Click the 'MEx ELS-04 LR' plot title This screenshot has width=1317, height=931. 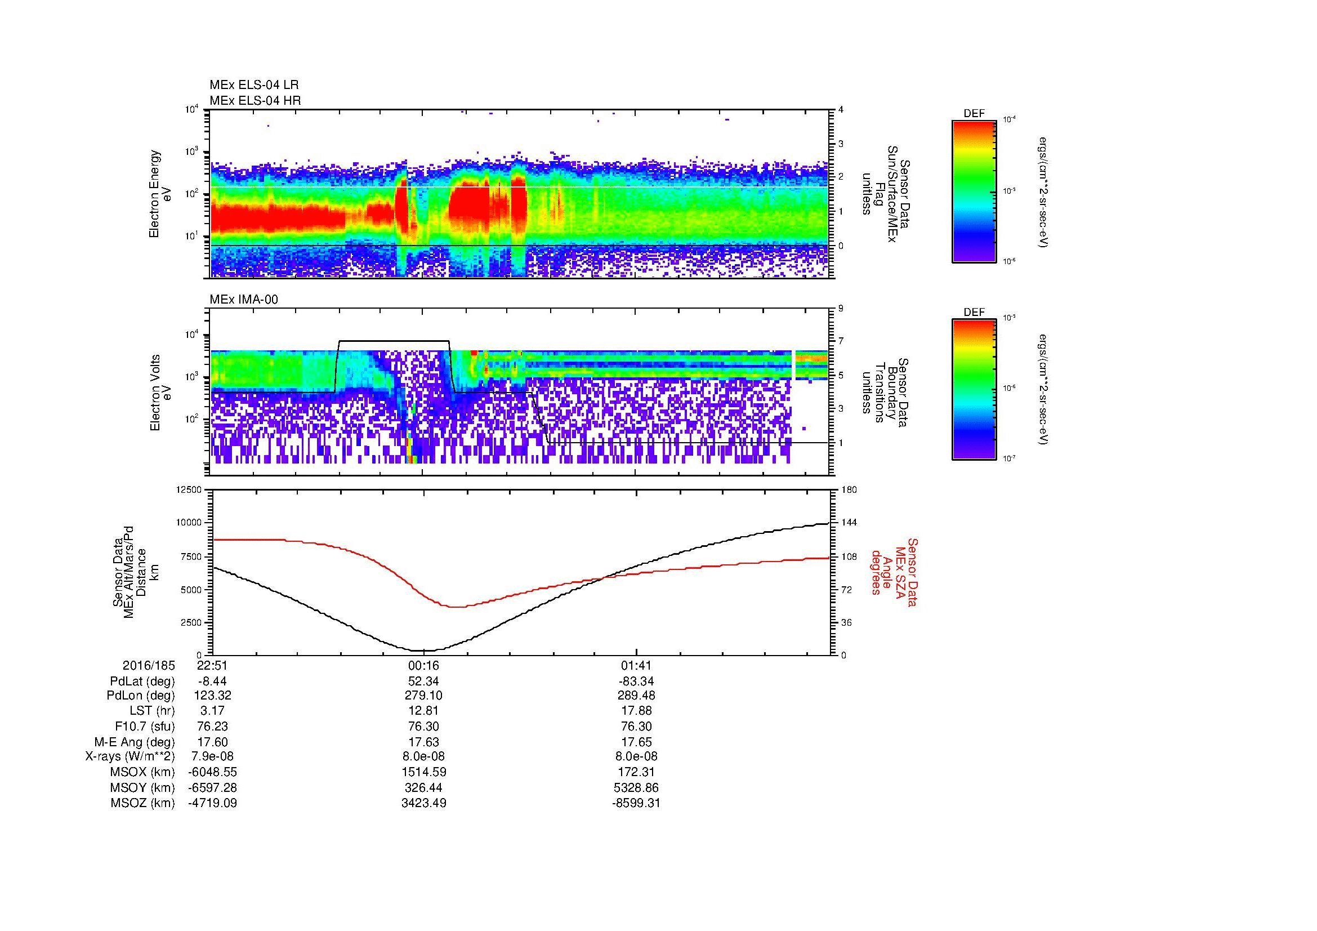254,85
